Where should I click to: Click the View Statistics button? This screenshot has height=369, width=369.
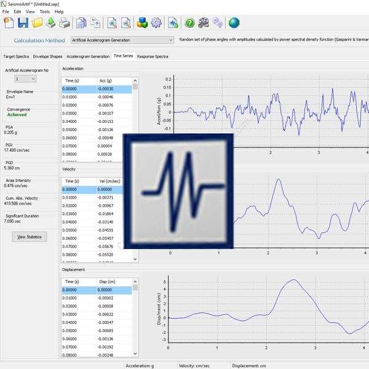point(30,236)
